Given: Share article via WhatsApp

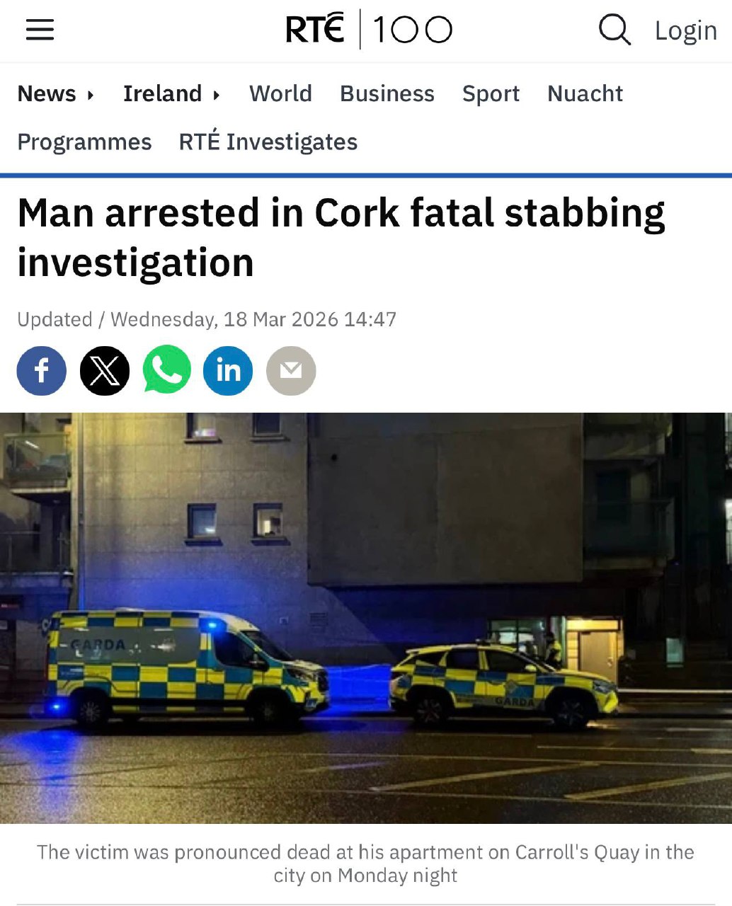Looking at the screenshot, I should [x=167, y=370].
